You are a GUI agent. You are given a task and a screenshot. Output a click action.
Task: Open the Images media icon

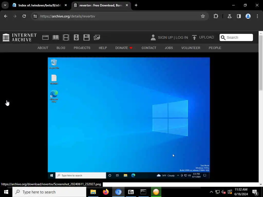point(97,37)
